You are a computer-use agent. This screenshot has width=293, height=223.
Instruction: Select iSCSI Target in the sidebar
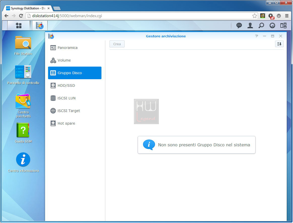point(75,111)
